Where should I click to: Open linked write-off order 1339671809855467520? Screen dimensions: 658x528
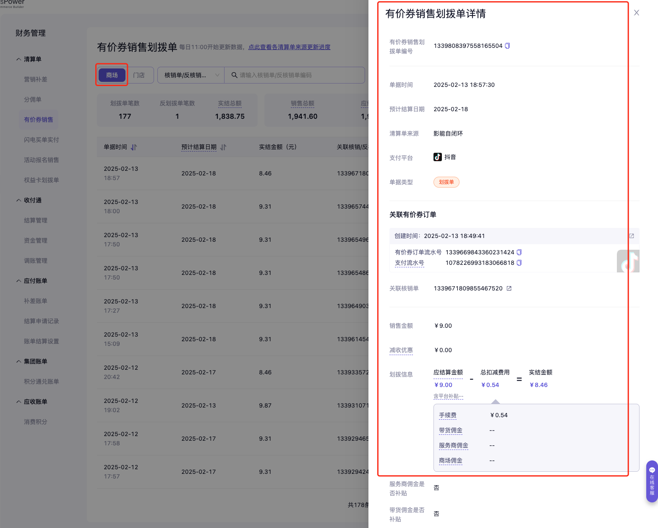pos(509,288)
